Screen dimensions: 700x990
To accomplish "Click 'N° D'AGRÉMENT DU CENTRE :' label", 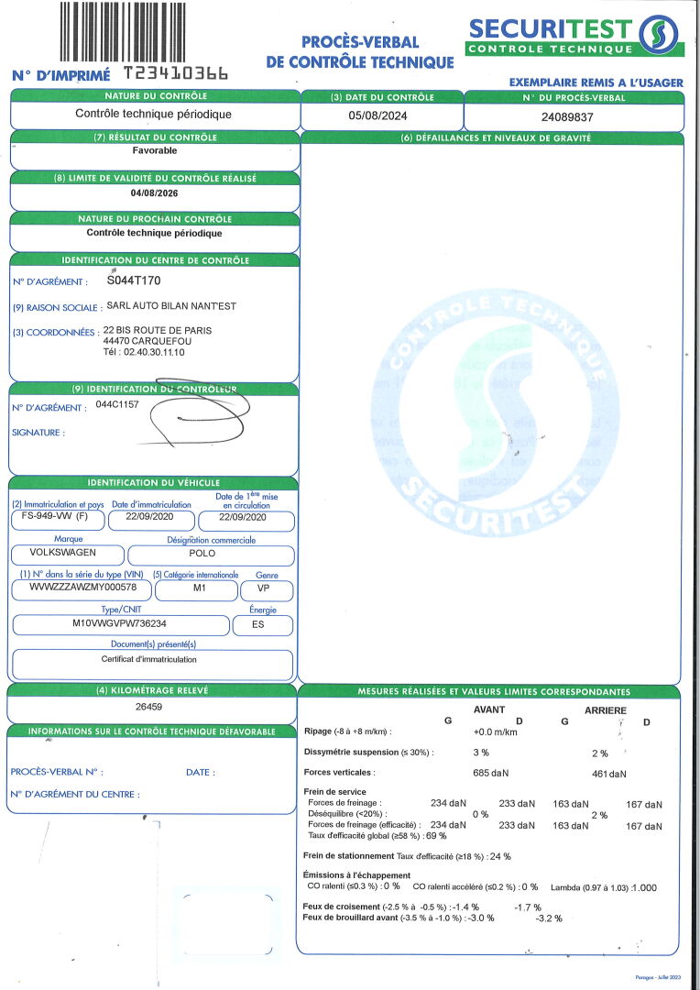I will pyautogui.click(x=75, y=794).
